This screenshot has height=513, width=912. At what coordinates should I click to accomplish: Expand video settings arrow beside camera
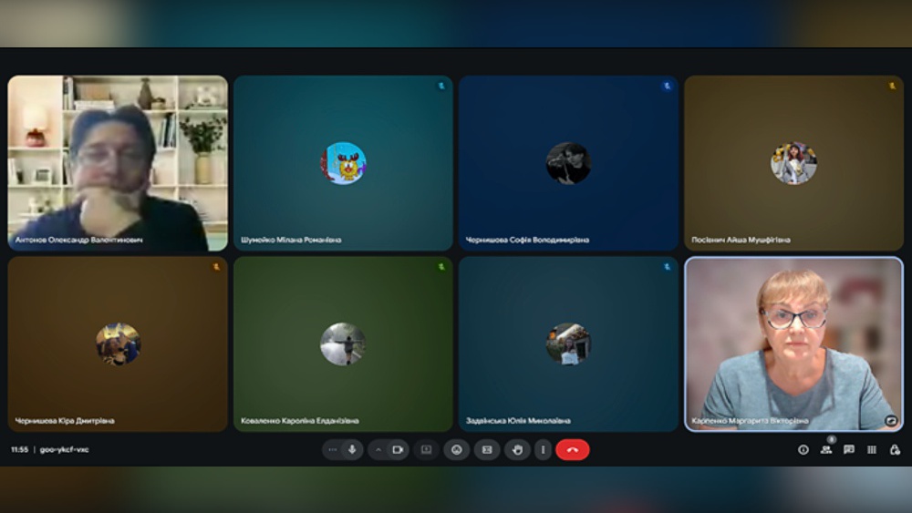(x=378, y=449)
